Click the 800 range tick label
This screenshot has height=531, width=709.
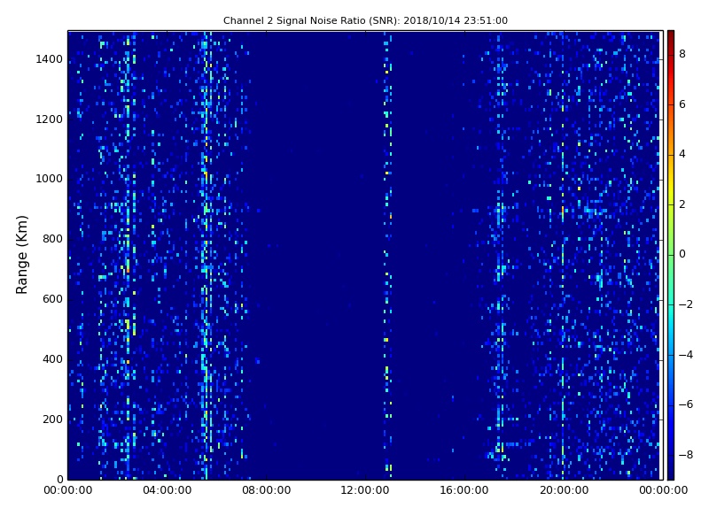pos(52,239)
